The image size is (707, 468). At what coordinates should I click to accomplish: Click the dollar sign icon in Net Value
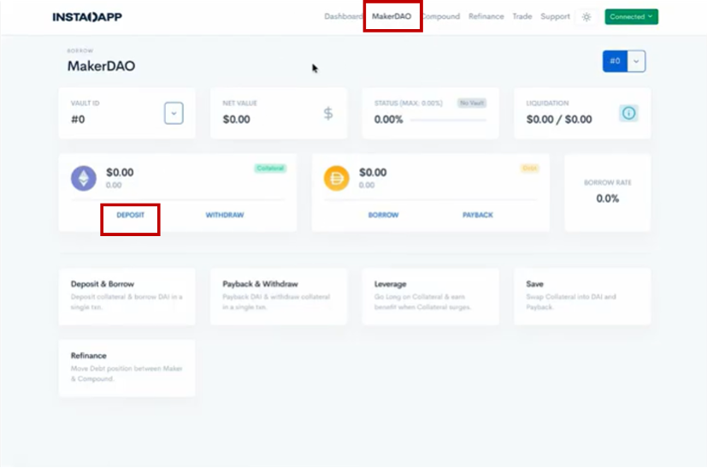pos(328,113)
